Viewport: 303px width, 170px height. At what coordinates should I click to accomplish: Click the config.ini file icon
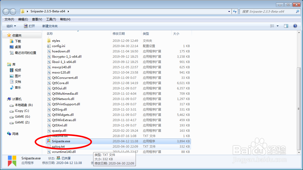tap(49, 46)
